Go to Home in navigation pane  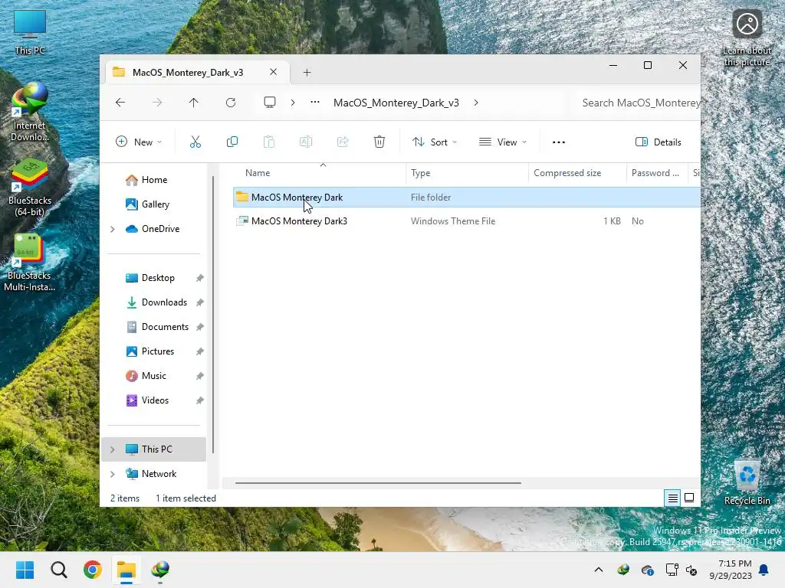(154, 179)
